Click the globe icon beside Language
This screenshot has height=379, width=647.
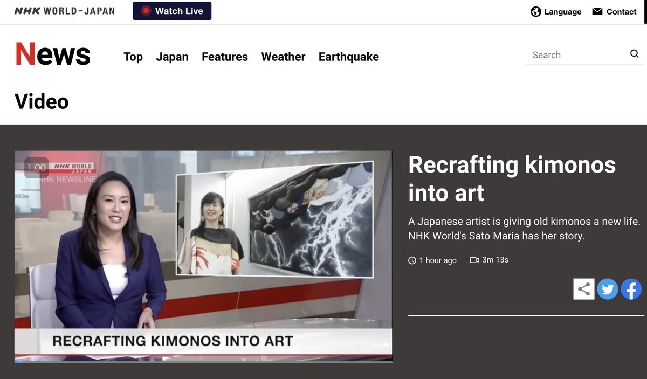pyautogui.click(x=536, y=12)
